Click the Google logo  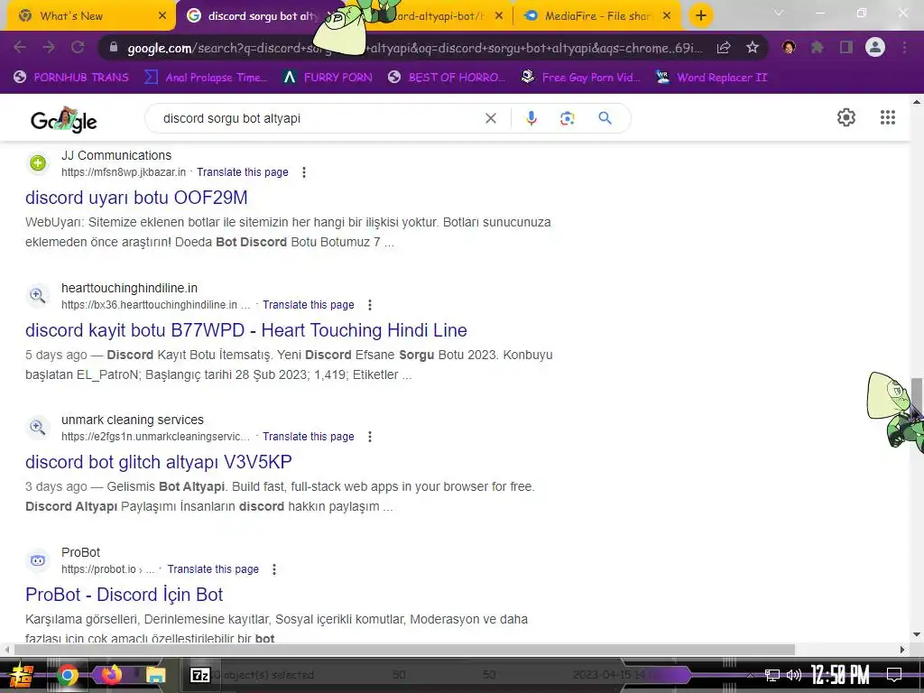[x=64, y=120]
